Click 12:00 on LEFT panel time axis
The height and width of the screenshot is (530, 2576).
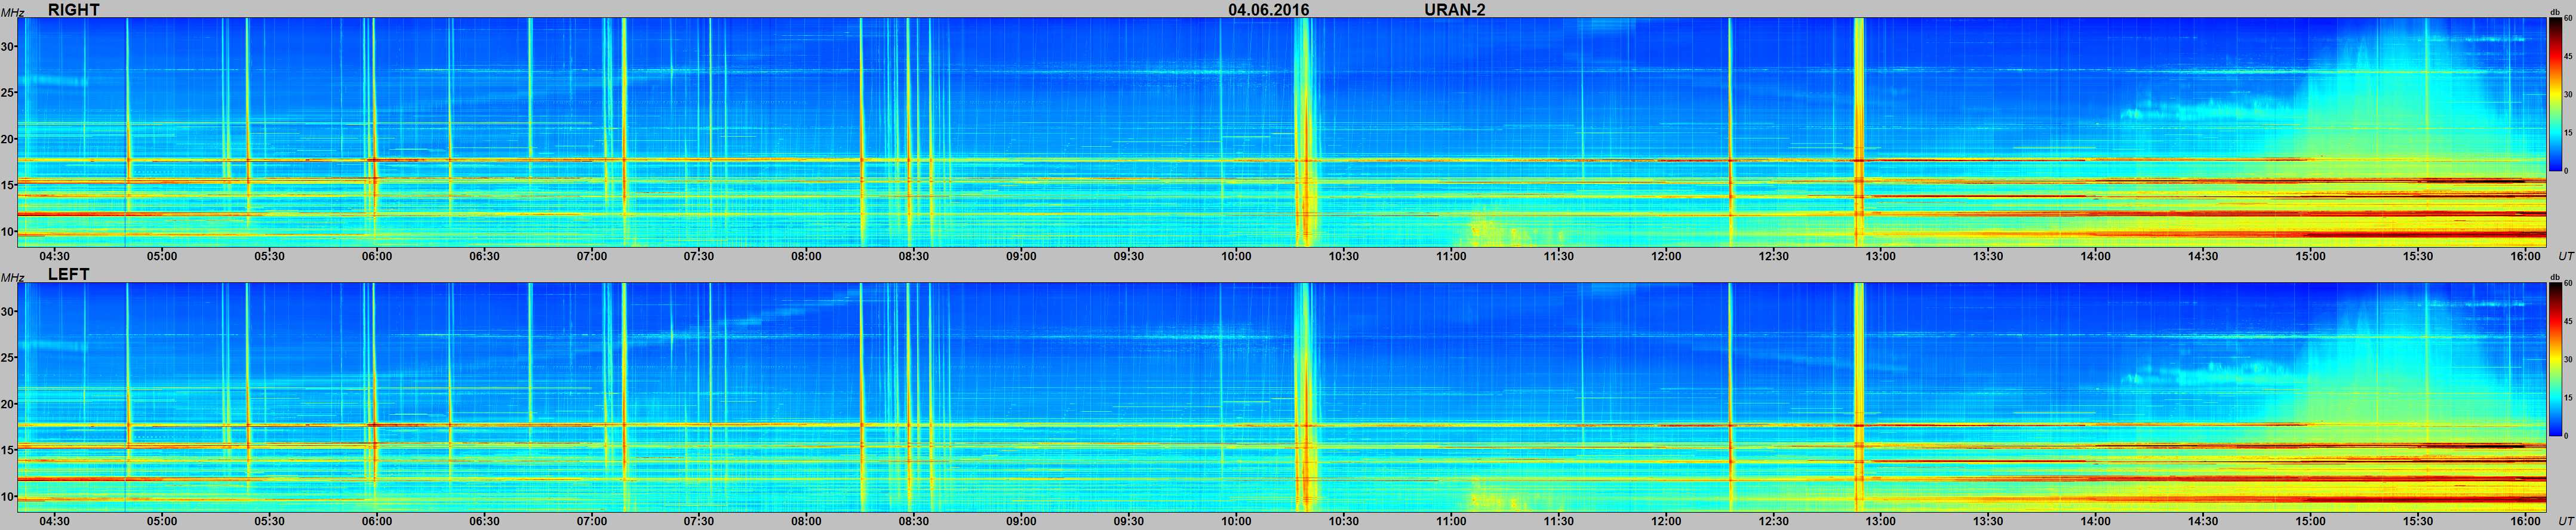(x=1666, y=521)
